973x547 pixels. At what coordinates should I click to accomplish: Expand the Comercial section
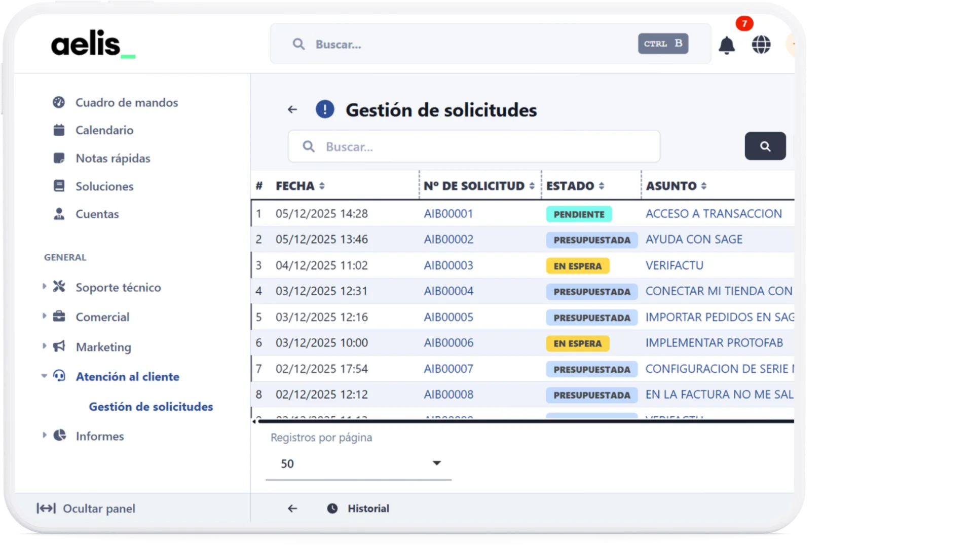click(44, 317)
